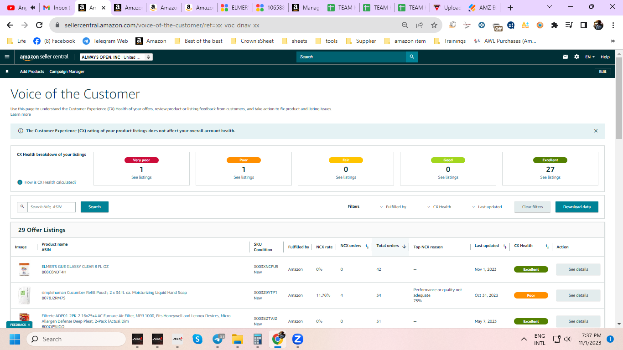Click the teal Search button
Screen dimensions: 623x350
click(94, 207)
